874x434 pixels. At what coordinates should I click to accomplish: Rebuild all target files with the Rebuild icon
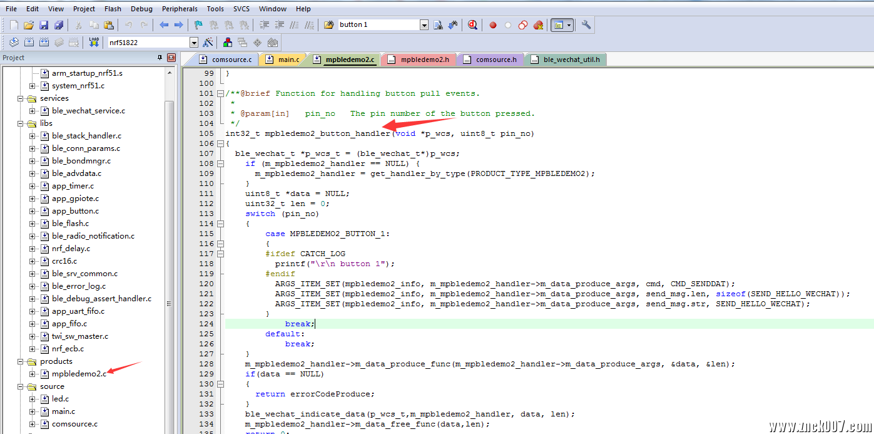point(44,43)
